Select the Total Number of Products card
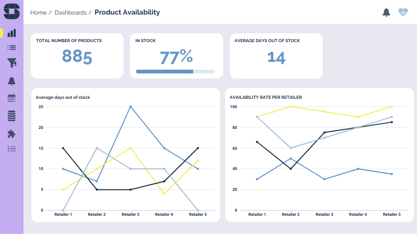Screen dimensions: 417x234 pos(77,56)
